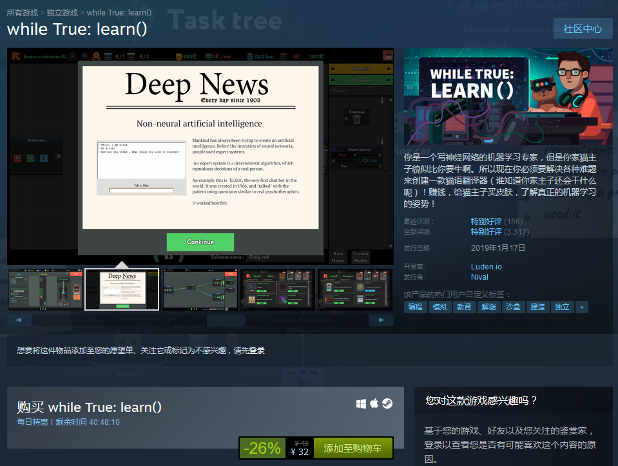Click the ¥ 32 discounted price

point(300,452)
